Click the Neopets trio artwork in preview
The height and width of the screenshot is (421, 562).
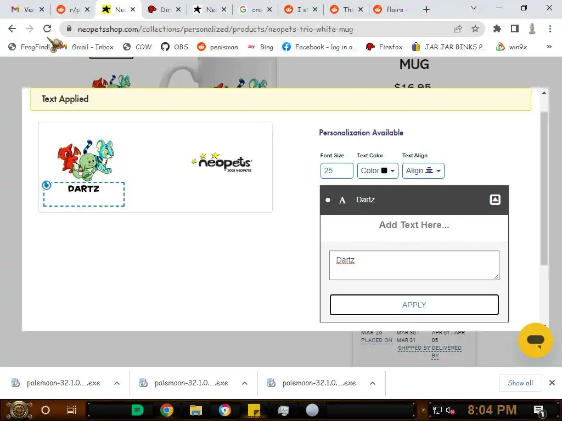[x=86, y=160]
